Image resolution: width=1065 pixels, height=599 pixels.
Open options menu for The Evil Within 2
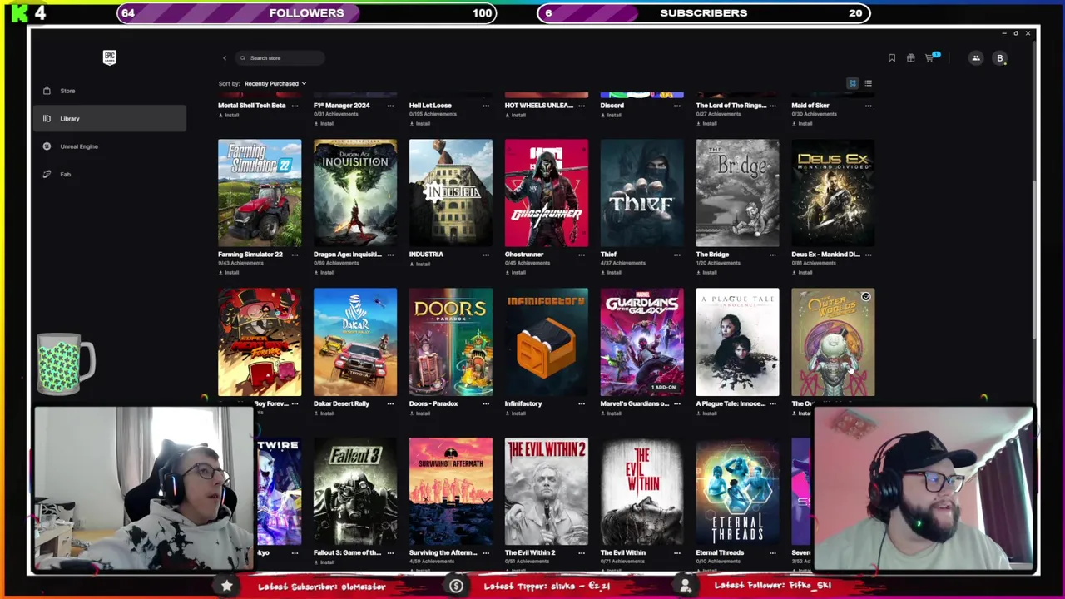tap(582, 552)
